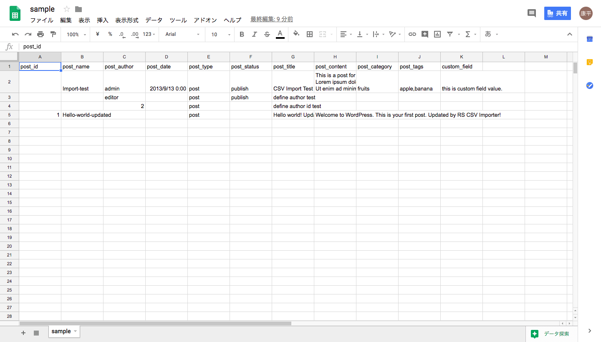Toggle italic formatting
601x342 pixels.
[254, 34]
